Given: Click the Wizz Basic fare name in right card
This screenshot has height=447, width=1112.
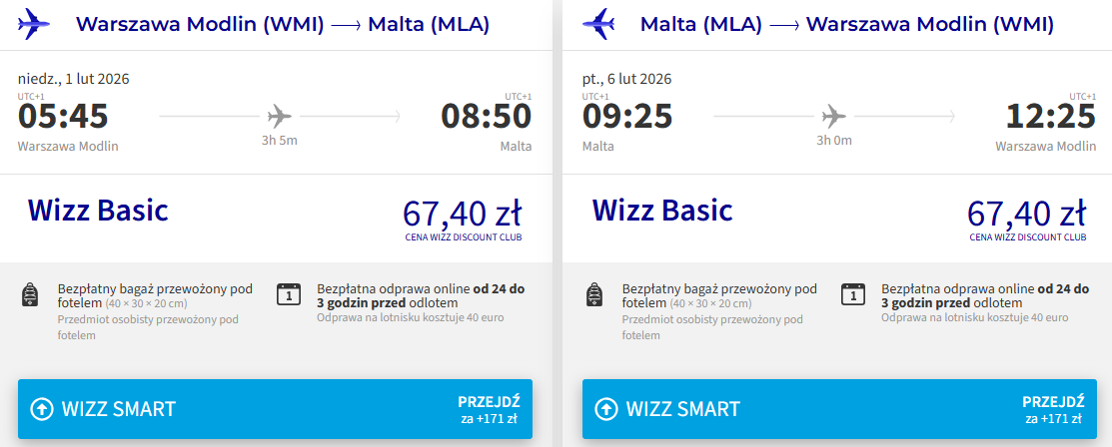Looking at the screenshot, I should click(662, 211).
